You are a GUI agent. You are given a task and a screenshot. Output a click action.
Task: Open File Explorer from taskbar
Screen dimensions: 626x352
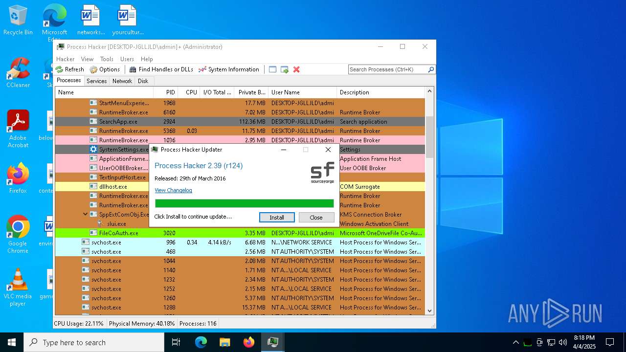pos(224,342)
